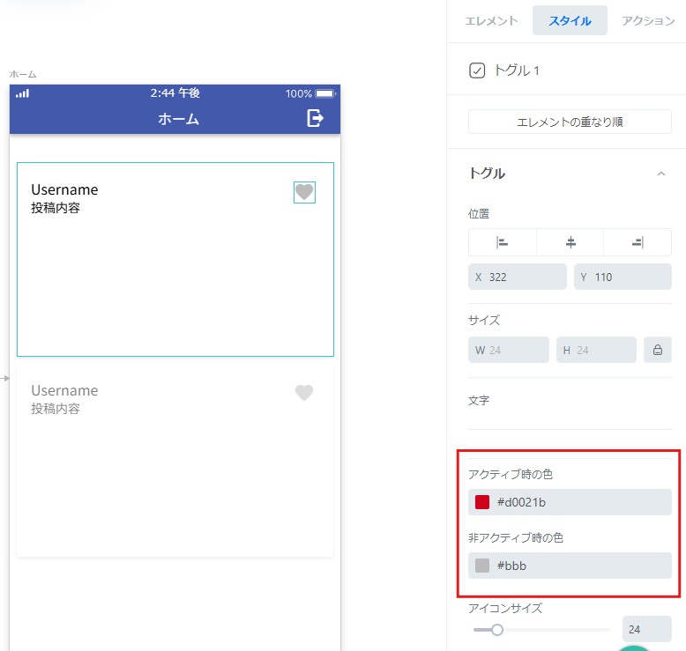Click the height field H 24
The height and width of the screenshot is (651, 686).
596,350
